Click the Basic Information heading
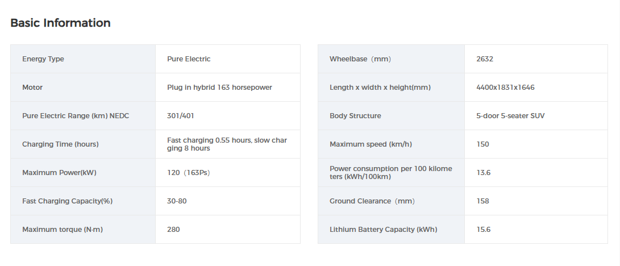The image size is (620, 266). pyautogui.click(x=60, y=23)
